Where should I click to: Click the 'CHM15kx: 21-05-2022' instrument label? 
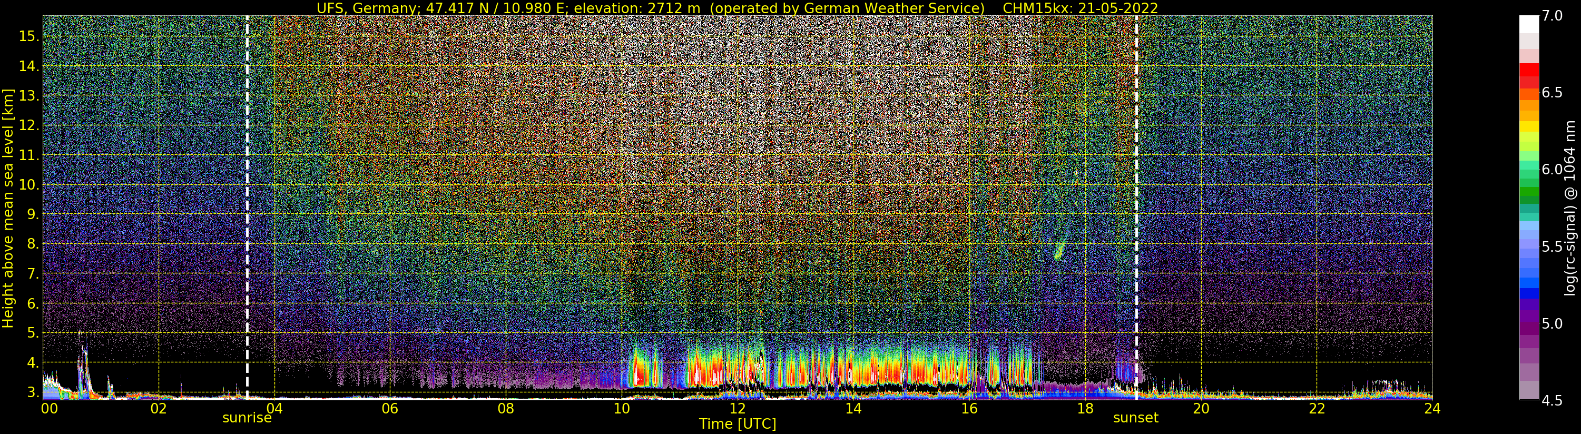coord(1080,8)
